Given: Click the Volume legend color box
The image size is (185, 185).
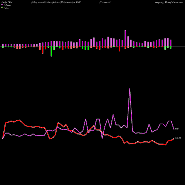Looking at the screenshot, I should (2, 5).
